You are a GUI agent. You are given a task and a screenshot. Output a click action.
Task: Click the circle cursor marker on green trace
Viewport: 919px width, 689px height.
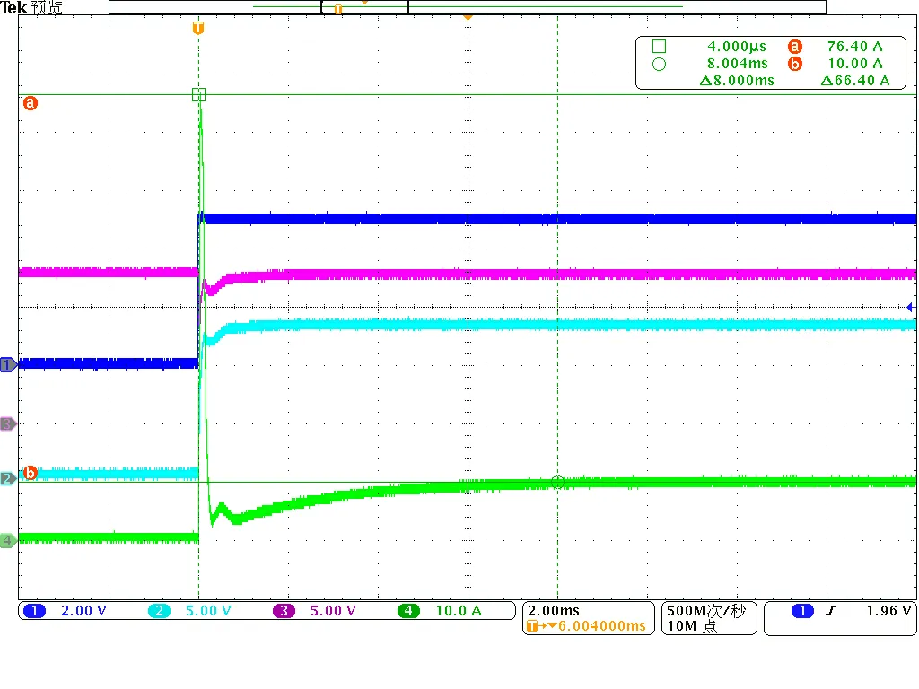pyautogui.click(x=557, y=482)
